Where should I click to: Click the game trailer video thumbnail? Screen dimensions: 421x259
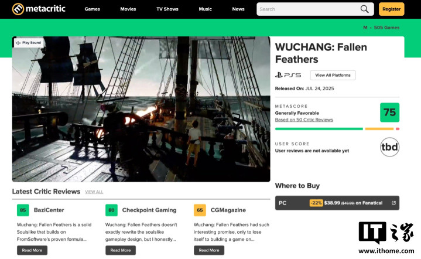(x=141, y=109)
